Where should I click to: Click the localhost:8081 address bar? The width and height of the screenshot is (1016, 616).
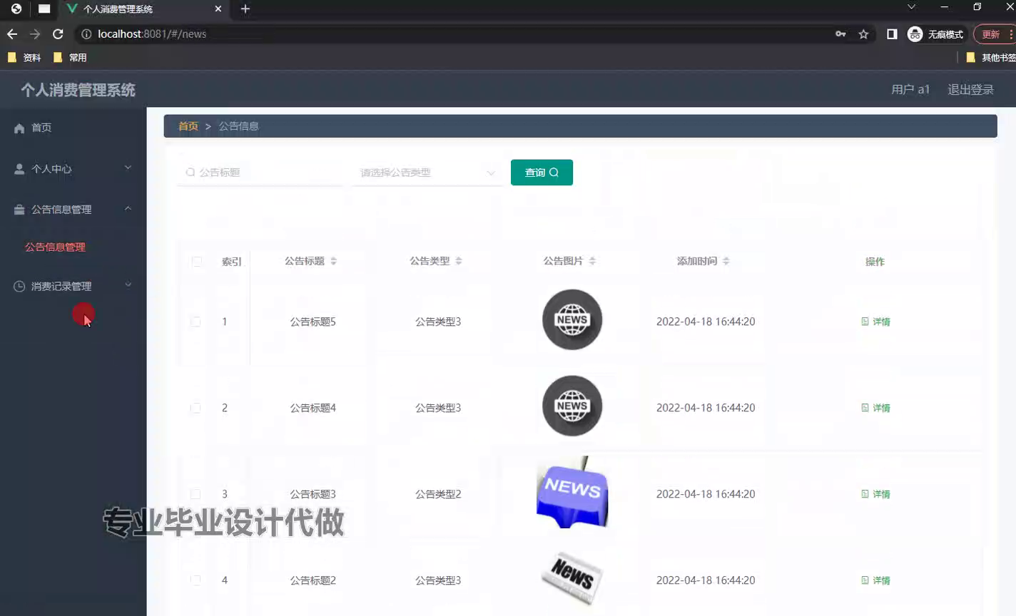coord(457,34)
